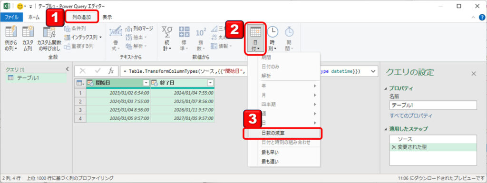Collapse the 適用したステップ section triangle
The height and width of the screenshot is (183, 487).
(x=386, y=129)
